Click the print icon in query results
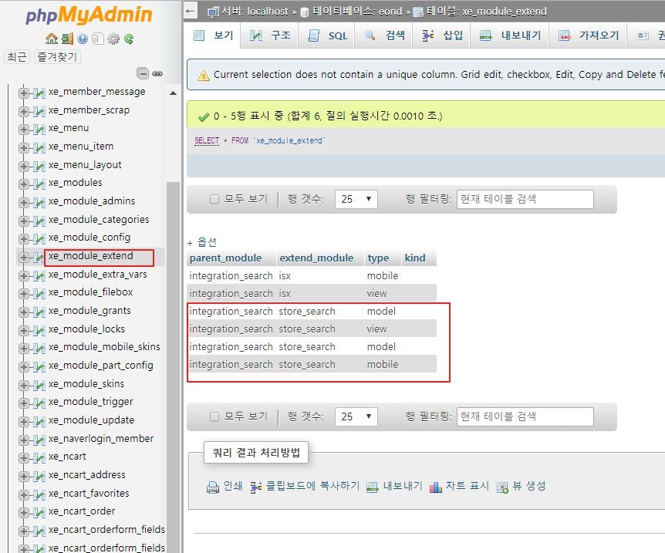 coord(212,487)
